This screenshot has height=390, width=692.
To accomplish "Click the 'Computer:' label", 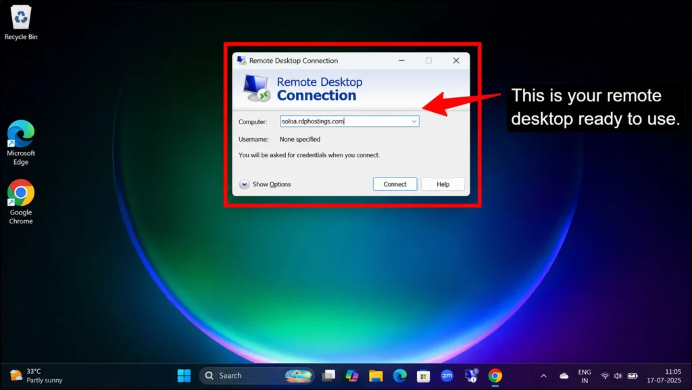I will pos(253,121).
